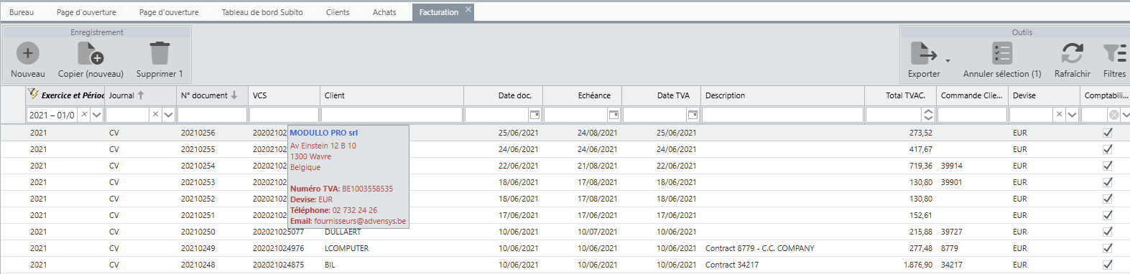Select client cell DULLAERT

click(x=343, y=232)
